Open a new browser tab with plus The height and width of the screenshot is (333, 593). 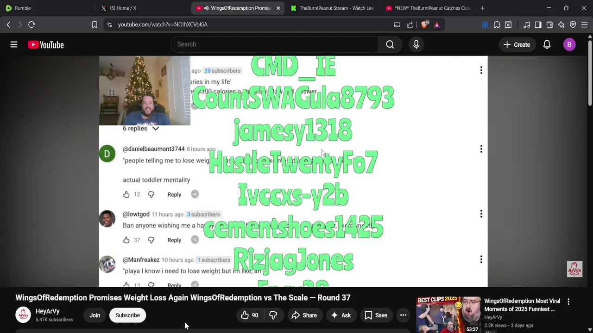[482, 8]
